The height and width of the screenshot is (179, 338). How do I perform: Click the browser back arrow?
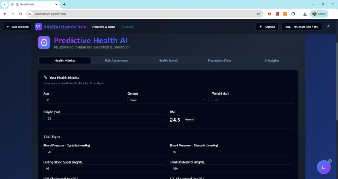point(5,14)
